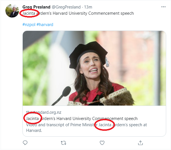Viewport: 171px width, 150px height.
Task: Click the share tweet icon
Action: [x=140, y=142]
